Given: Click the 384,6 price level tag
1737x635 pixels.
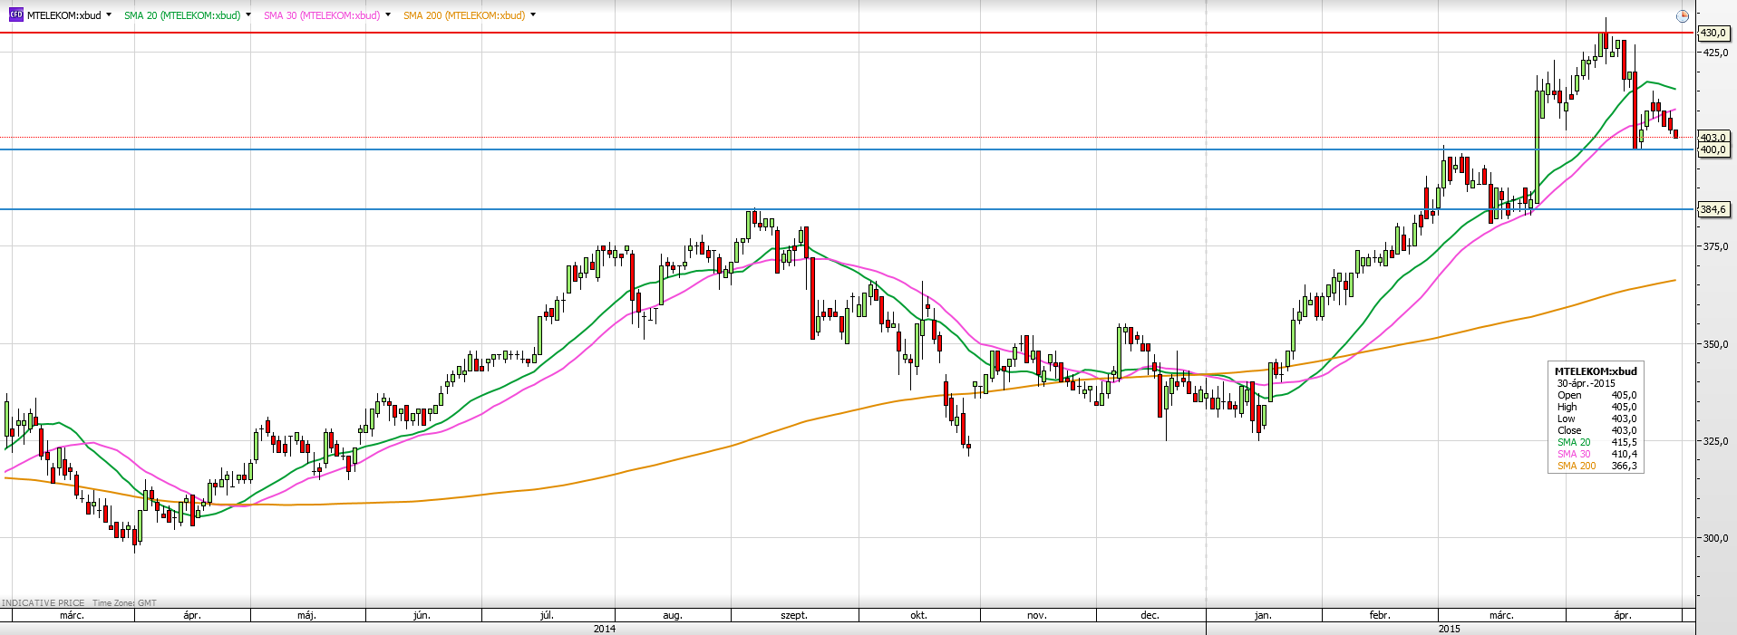Looking at the screenshot, I should 1713,209.
